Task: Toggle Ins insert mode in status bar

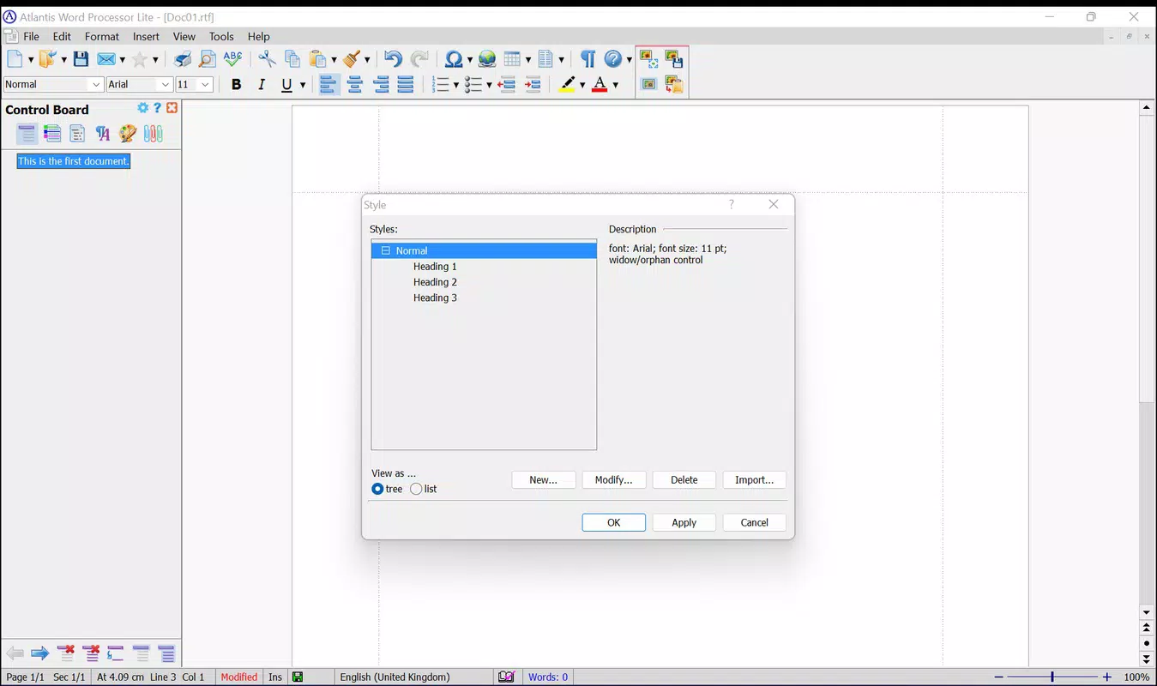Action: point(275,677)
